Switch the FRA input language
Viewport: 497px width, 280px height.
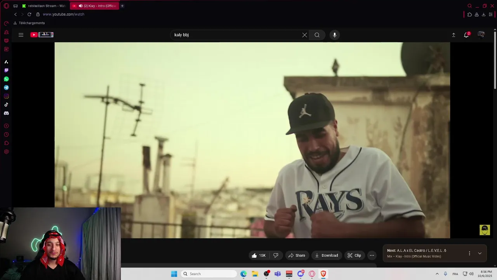[455, 274]
